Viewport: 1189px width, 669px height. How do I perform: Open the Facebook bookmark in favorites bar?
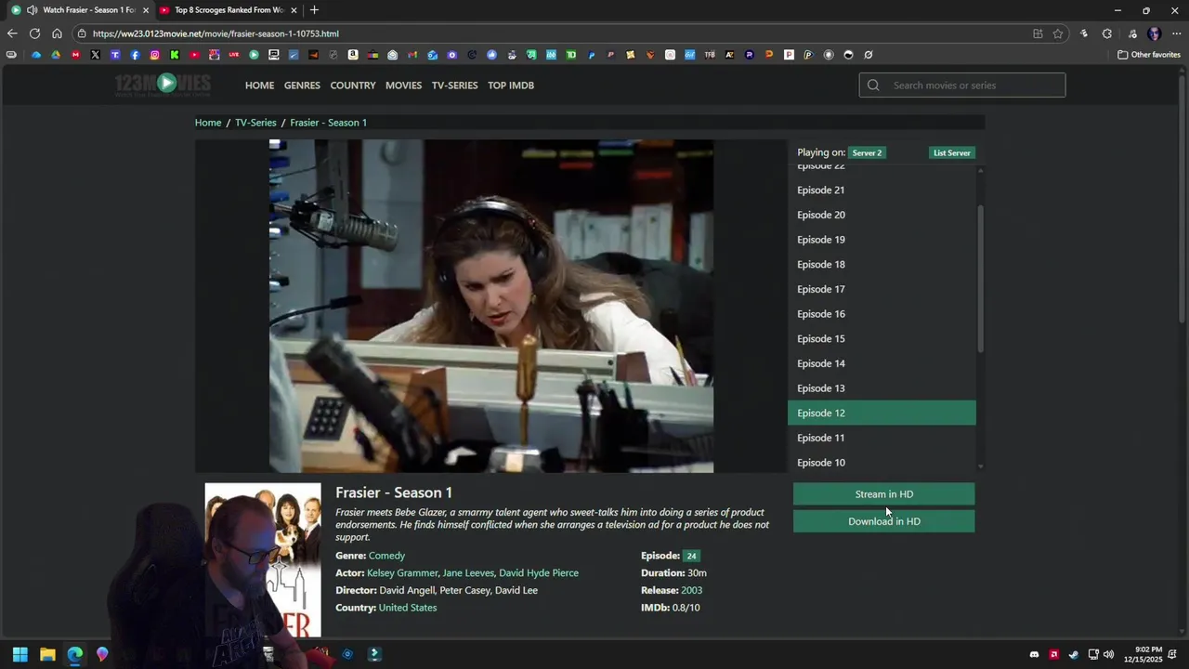[x=135, y=55]
